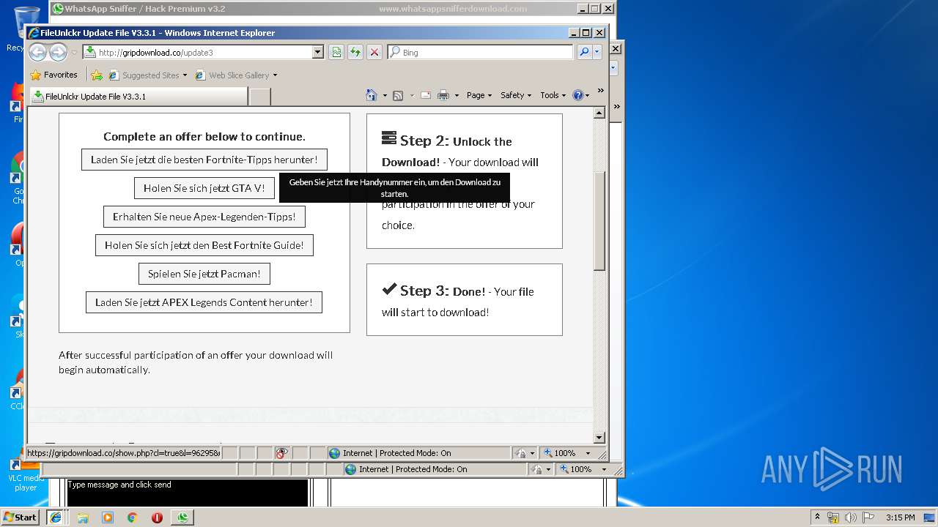Viewport: 938px width, 527px height.
Task: Click the Compatibility View icon
Action: 336,52
